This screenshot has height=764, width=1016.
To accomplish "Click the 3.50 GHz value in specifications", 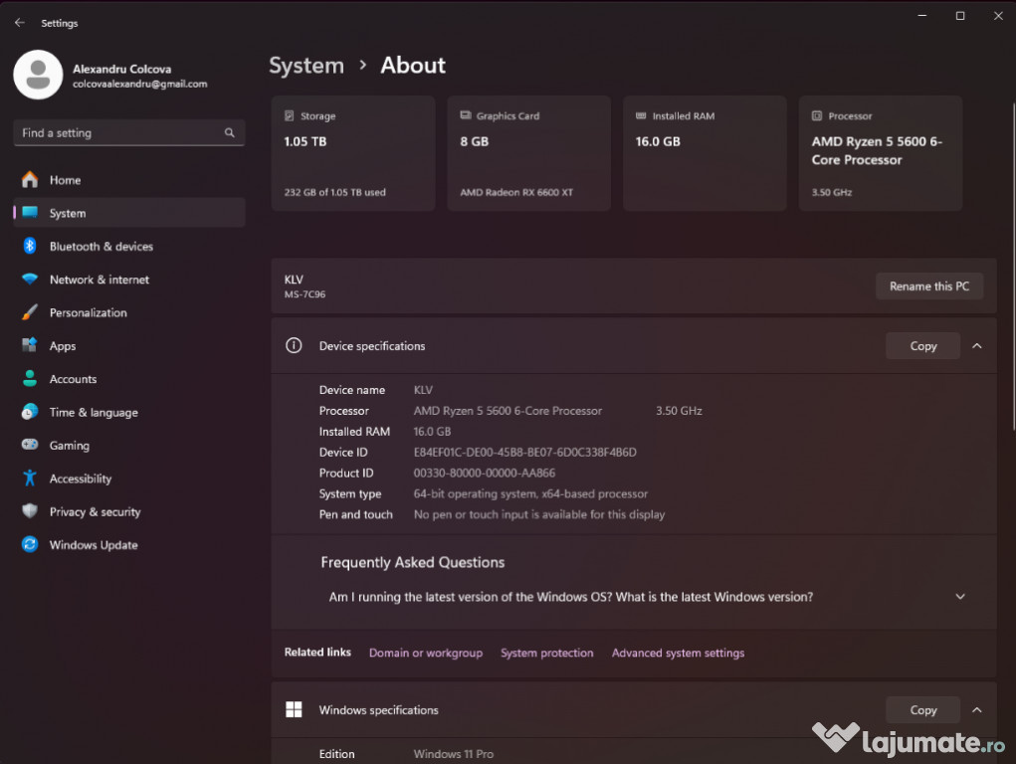I will click(679, 410).
